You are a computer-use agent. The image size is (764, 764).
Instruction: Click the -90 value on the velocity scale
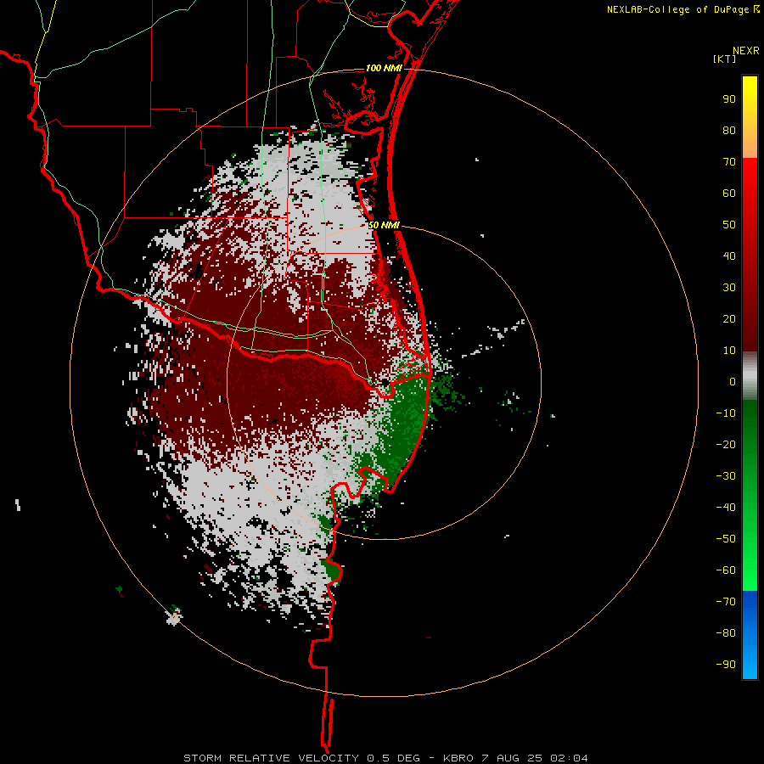726,665
